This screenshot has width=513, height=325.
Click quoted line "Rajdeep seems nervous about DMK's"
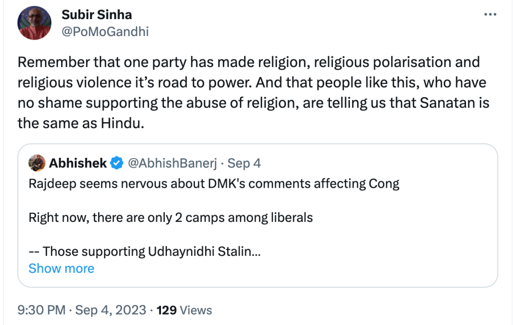click(x=214, y=184)
